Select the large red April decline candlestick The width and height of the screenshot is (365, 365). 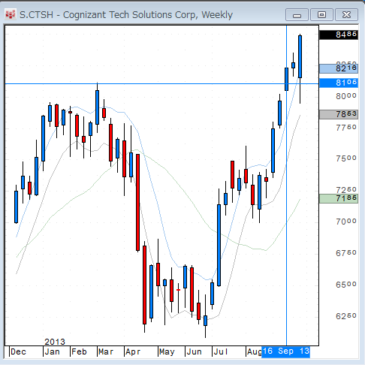137,202
